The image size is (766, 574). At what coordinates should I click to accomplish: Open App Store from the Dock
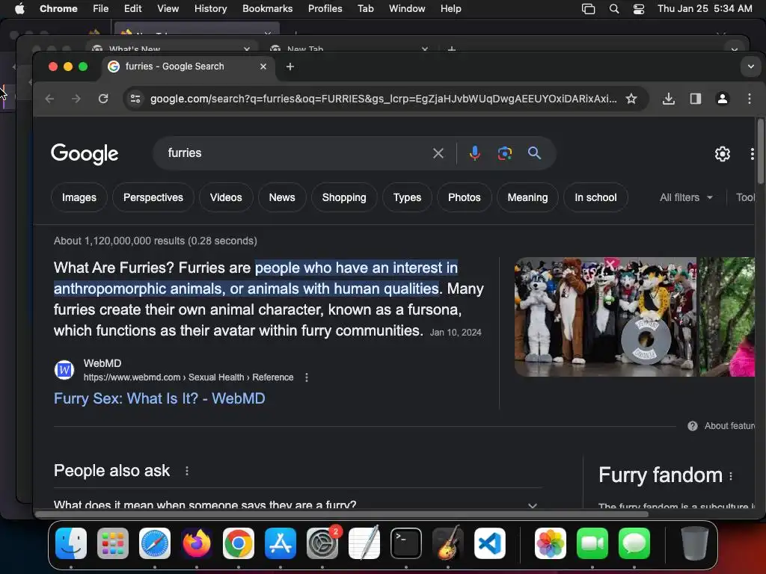point(281,543)
